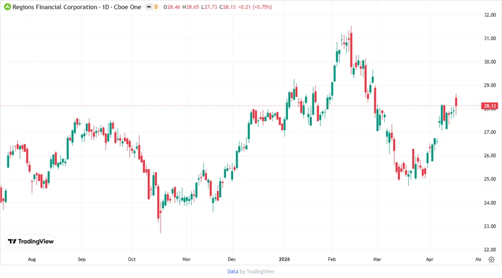Click the Aug time axis label
Image resolution: width=502 pixels, height=278 pixels.
click(32, 259)
